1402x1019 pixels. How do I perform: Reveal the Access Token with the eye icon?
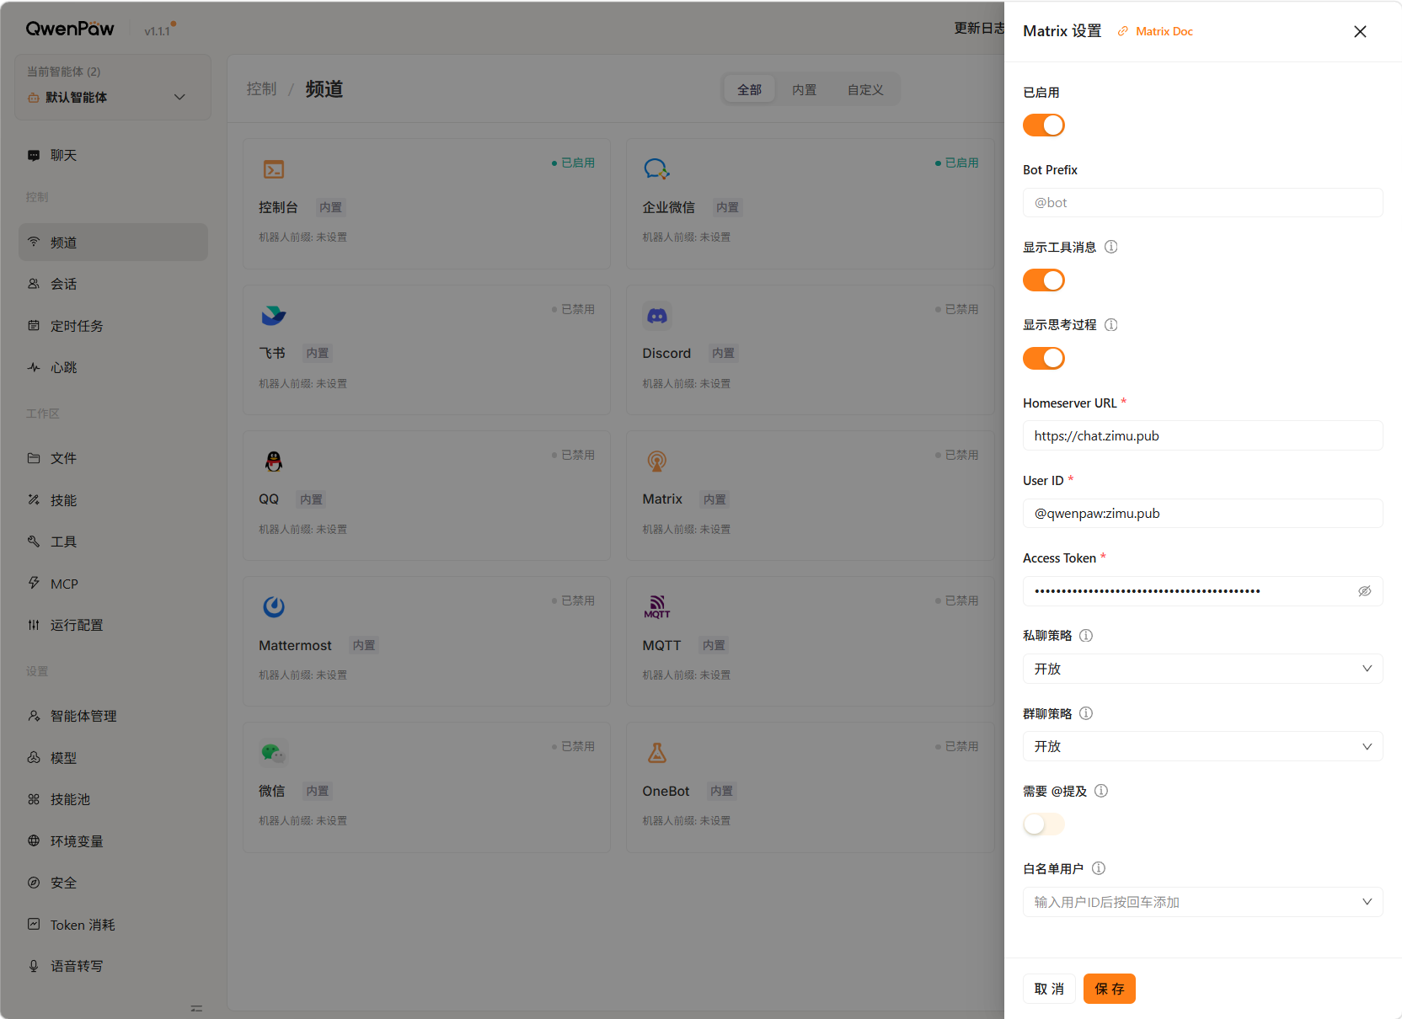coord(1365,591)
